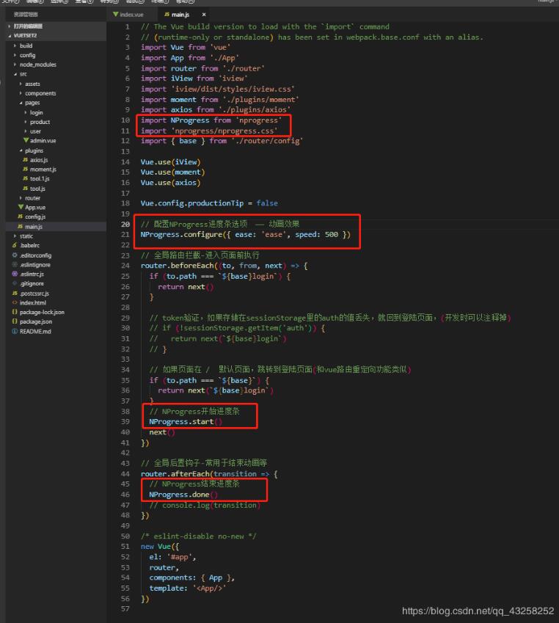Click 'components: { App }' on line 54
Image resolution: width=559 pixels, height=623 pixels.
click(x=190, y=578)
